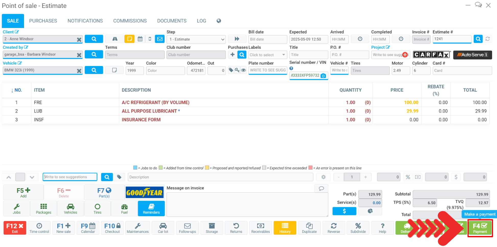This screenshot has width=497, height=247.
Task: Open the CARFAX vehicle report
Action: 431,55
